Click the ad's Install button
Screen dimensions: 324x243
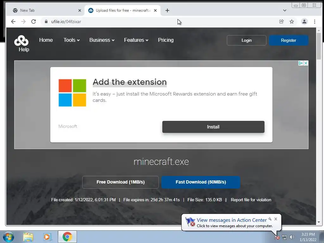(x=213, y=127)
